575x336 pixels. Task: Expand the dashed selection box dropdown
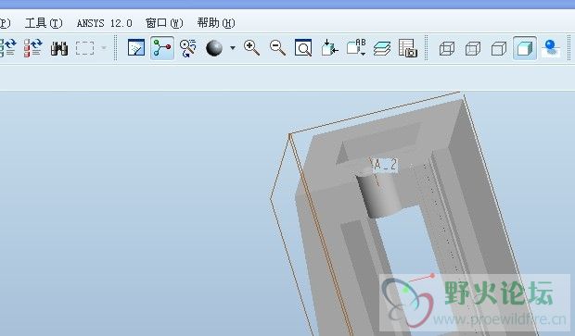click(104, 48)
